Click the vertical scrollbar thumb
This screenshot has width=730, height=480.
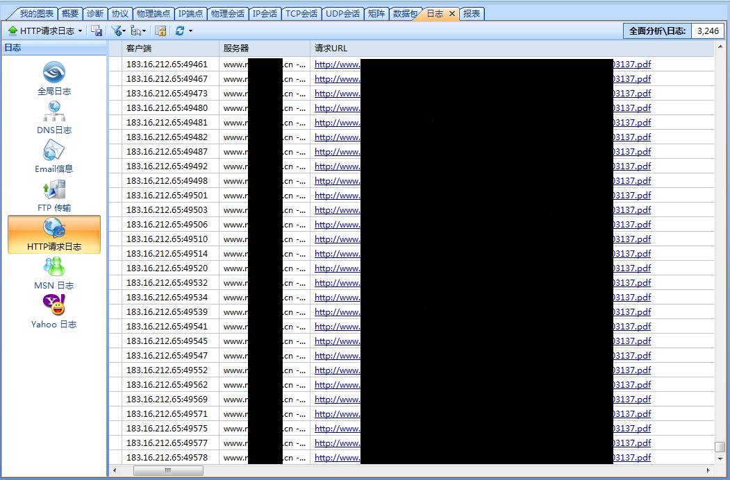tap(720, 447)
